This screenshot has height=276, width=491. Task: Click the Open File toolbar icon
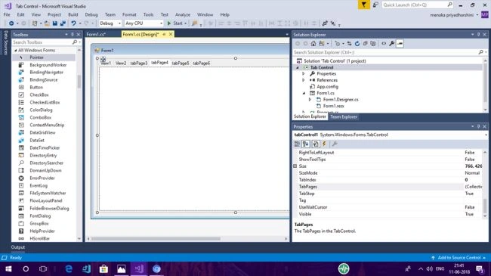pos(47,23)
